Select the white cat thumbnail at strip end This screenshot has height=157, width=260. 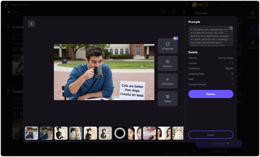pos(178,133)
